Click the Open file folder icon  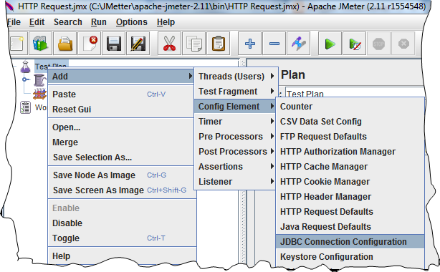point(64,44)
